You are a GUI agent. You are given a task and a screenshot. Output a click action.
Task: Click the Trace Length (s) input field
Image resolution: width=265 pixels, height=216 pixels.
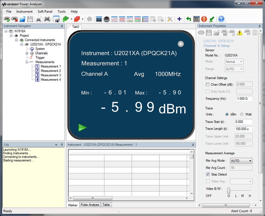tap(243, 129)
